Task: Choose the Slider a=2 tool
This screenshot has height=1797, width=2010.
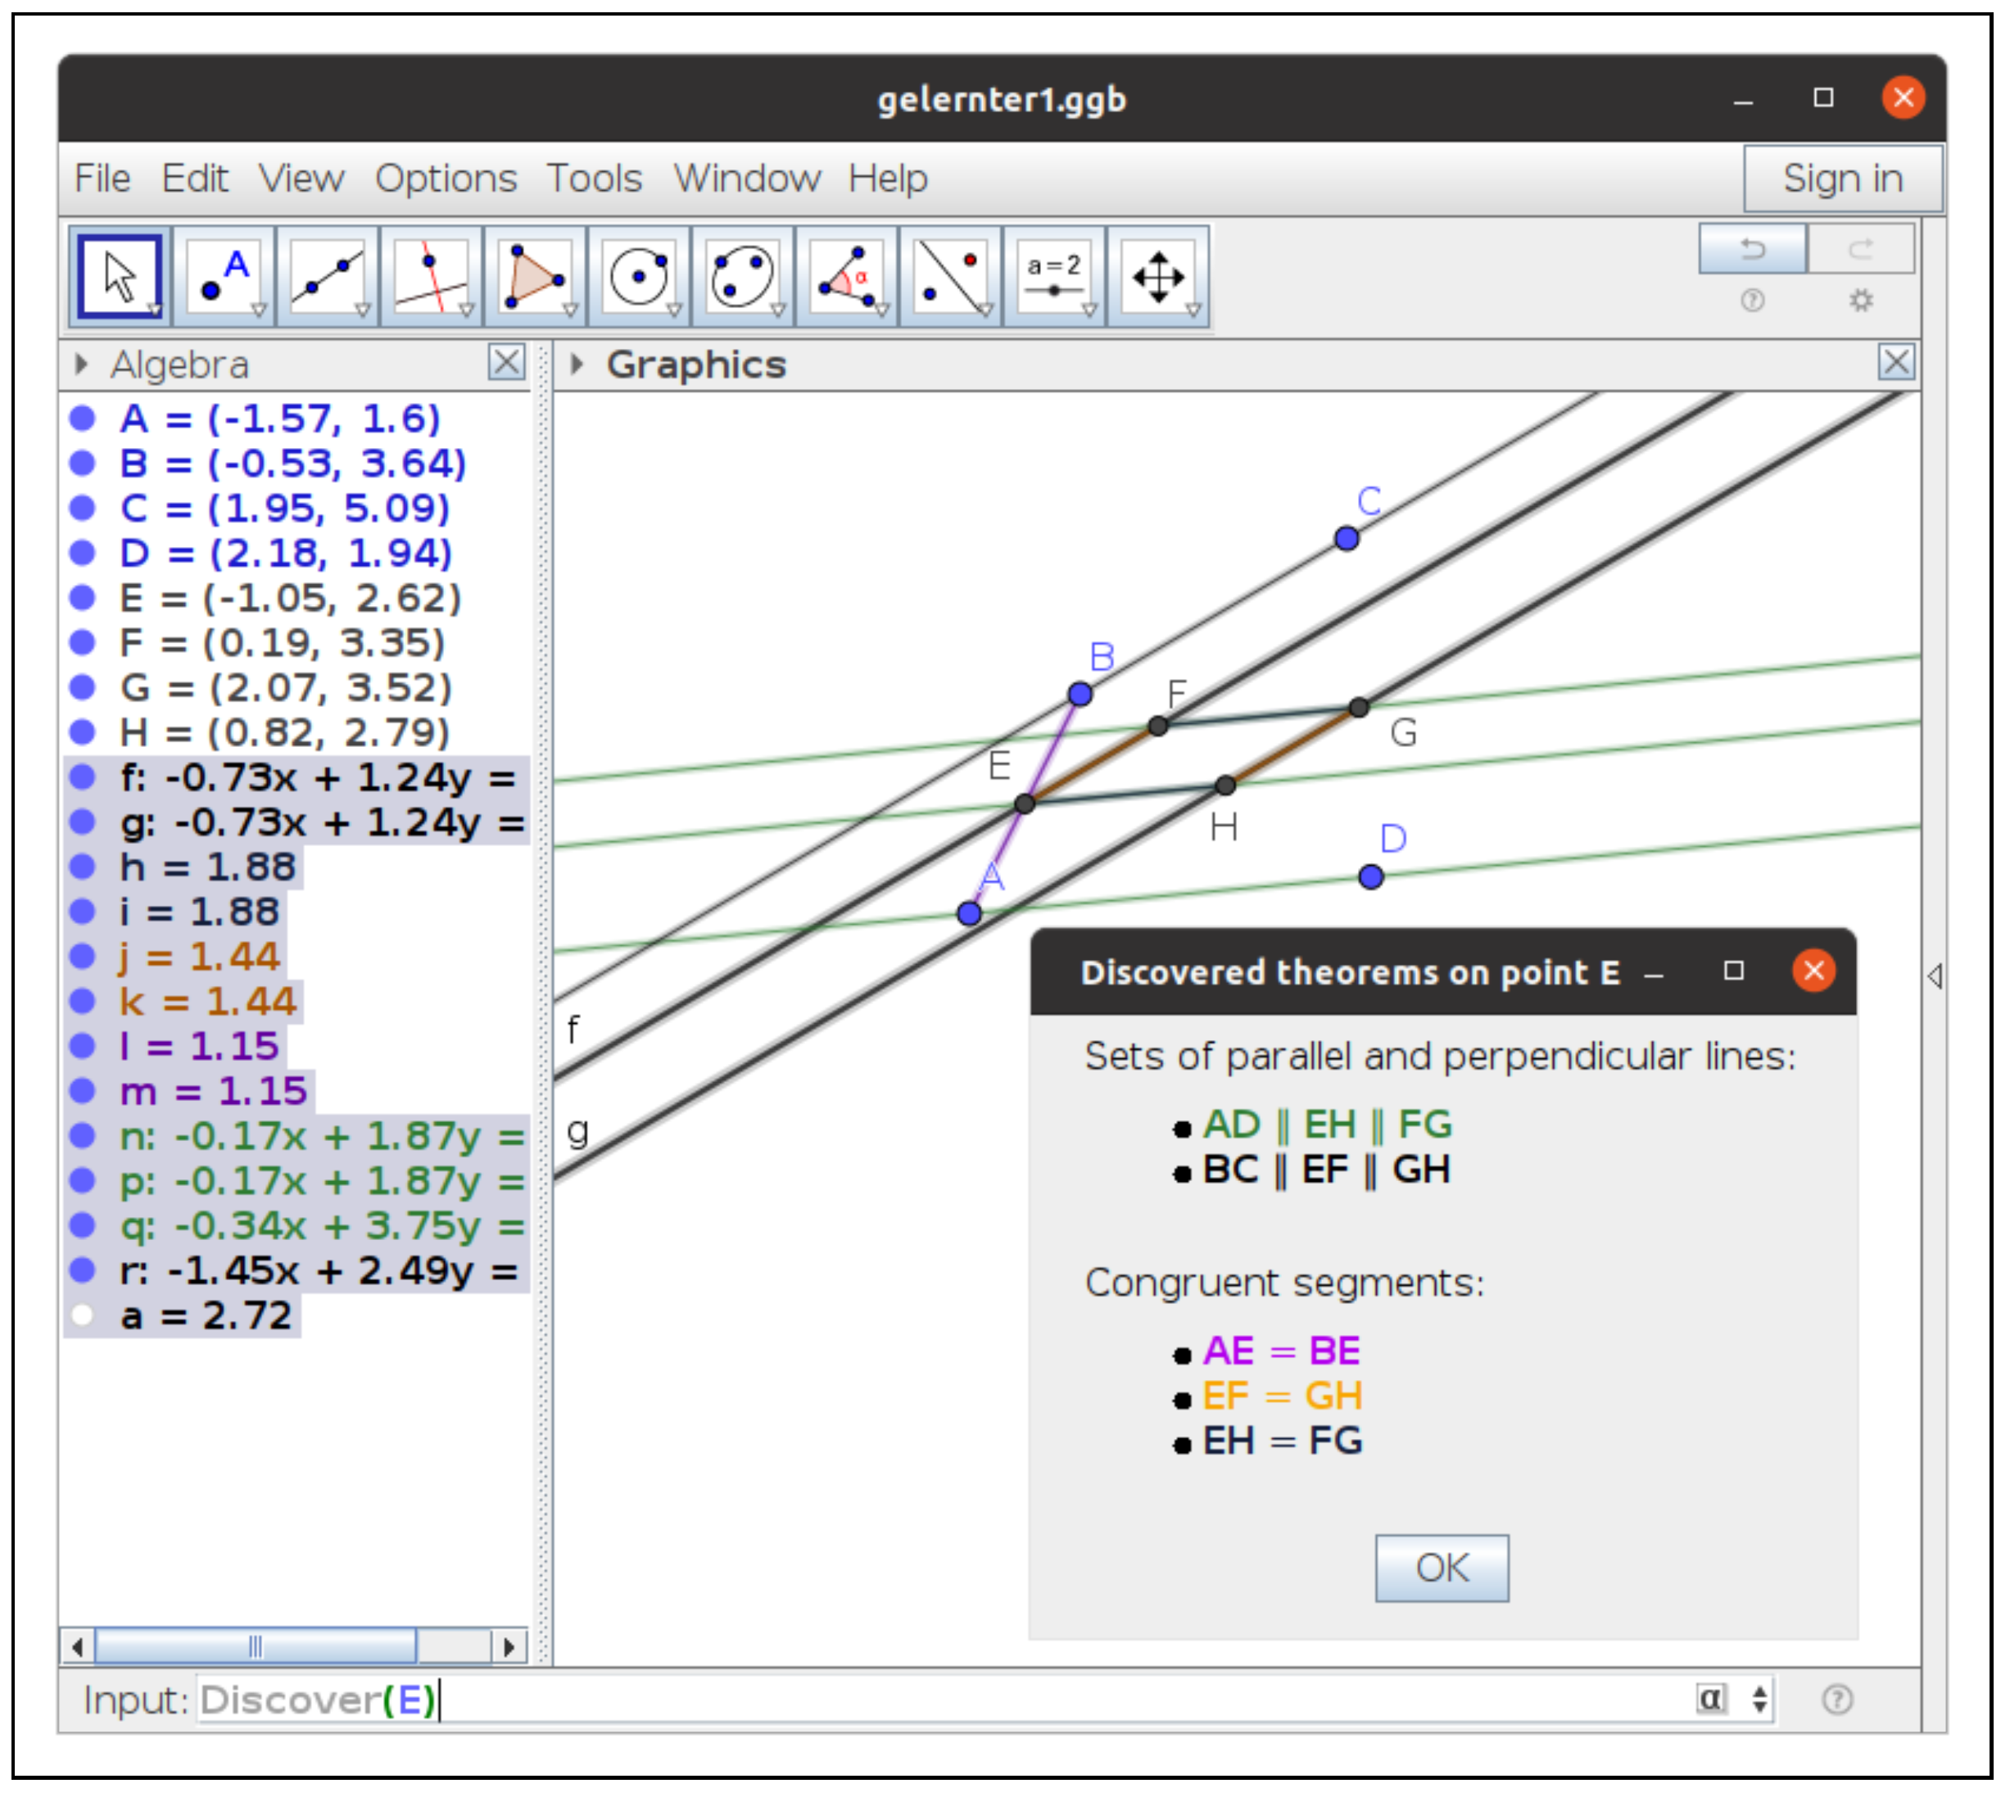Action: click(x=1054, y=277)
